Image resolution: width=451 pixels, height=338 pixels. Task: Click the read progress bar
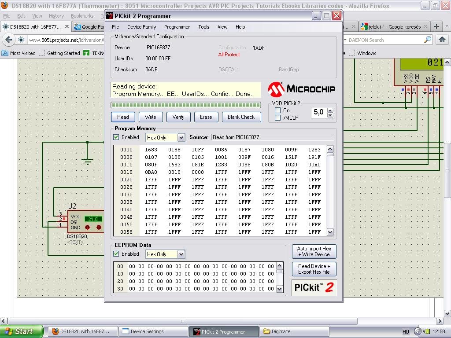[x=186, y=105]
